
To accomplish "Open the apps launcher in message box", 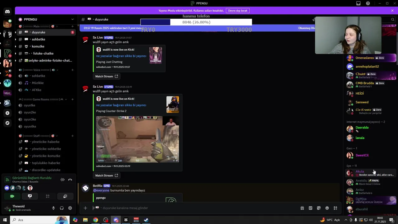I will [336, 208].
